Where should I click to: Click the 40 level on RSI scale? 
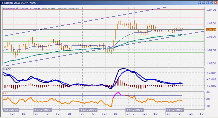pyautogui.click(x=208, y=106)
